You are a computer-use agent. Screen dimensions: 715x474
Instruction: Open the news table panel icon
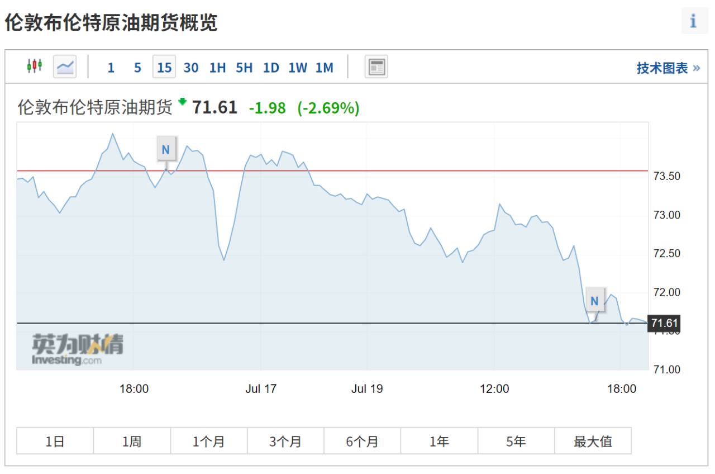click(376, 67)
